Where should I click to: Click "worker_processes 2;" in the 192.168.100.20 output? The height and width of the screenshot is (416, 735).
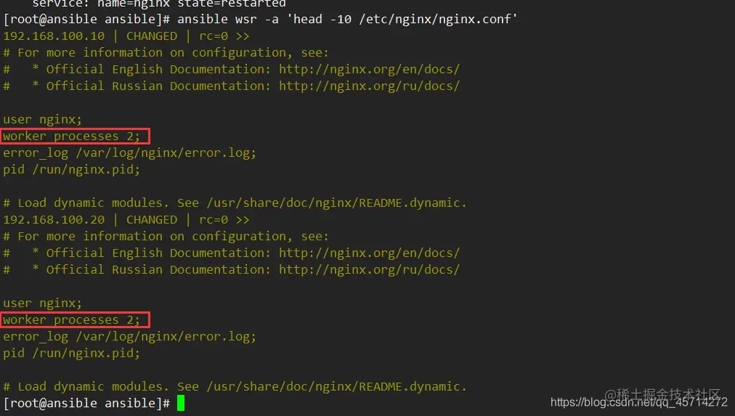72,320
